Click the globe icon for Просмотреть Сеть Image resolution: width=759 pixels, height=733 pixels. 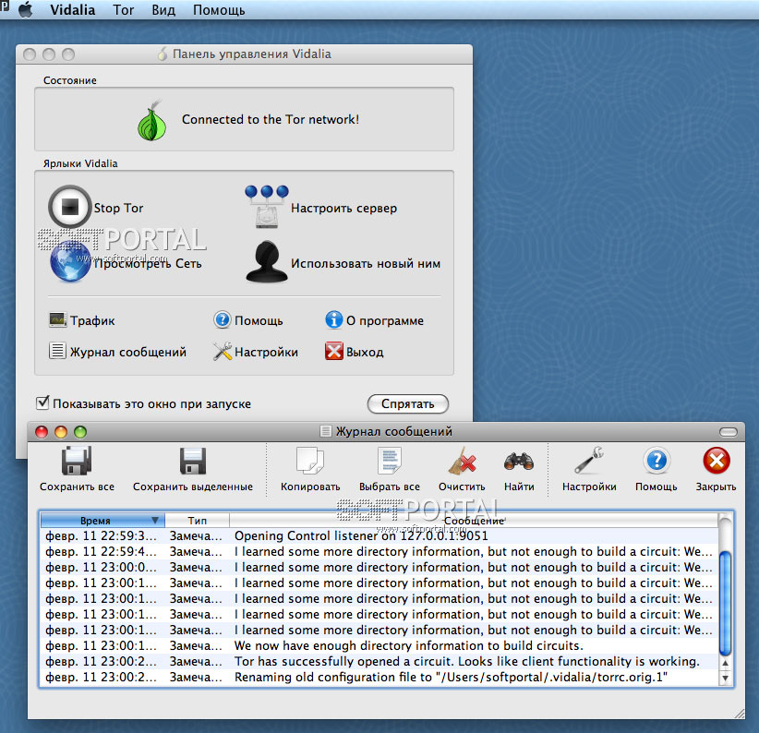point(71,262)
